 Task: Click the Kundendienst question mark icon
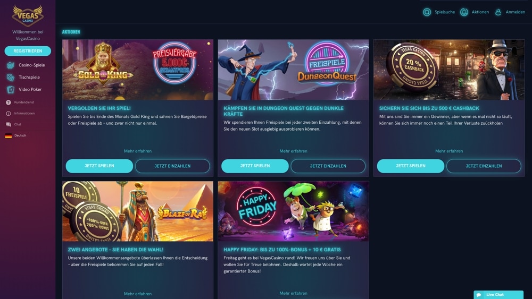pyautogui.click(x=9, y=102)
